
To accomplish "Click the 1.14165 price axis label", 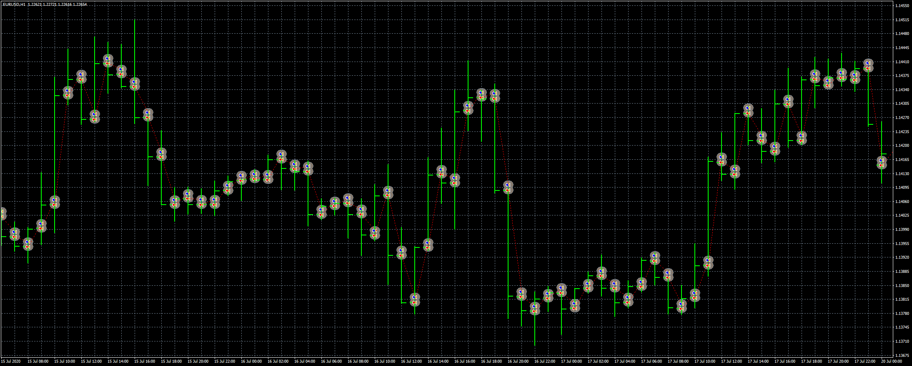I will click(902, 160).
